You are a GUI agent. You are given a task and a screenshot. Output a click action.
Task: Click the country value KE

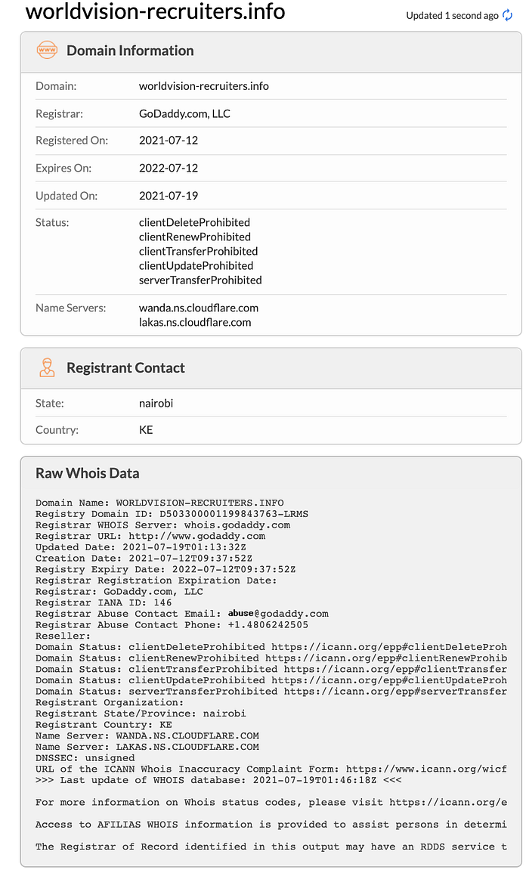tap(146, 430)
